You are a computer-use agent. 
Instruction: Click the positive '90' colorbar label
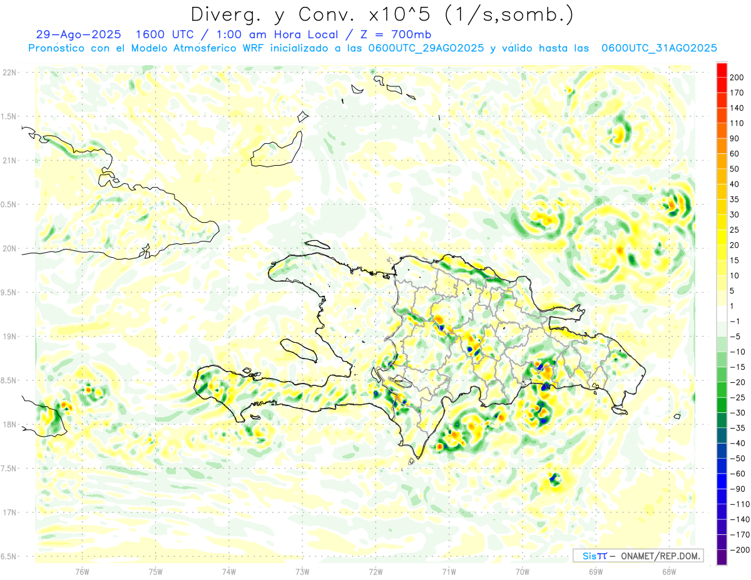[735, 138]
